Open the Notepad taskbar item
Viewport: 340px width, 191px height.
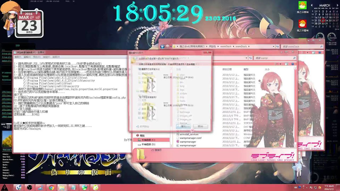(73, 188)
